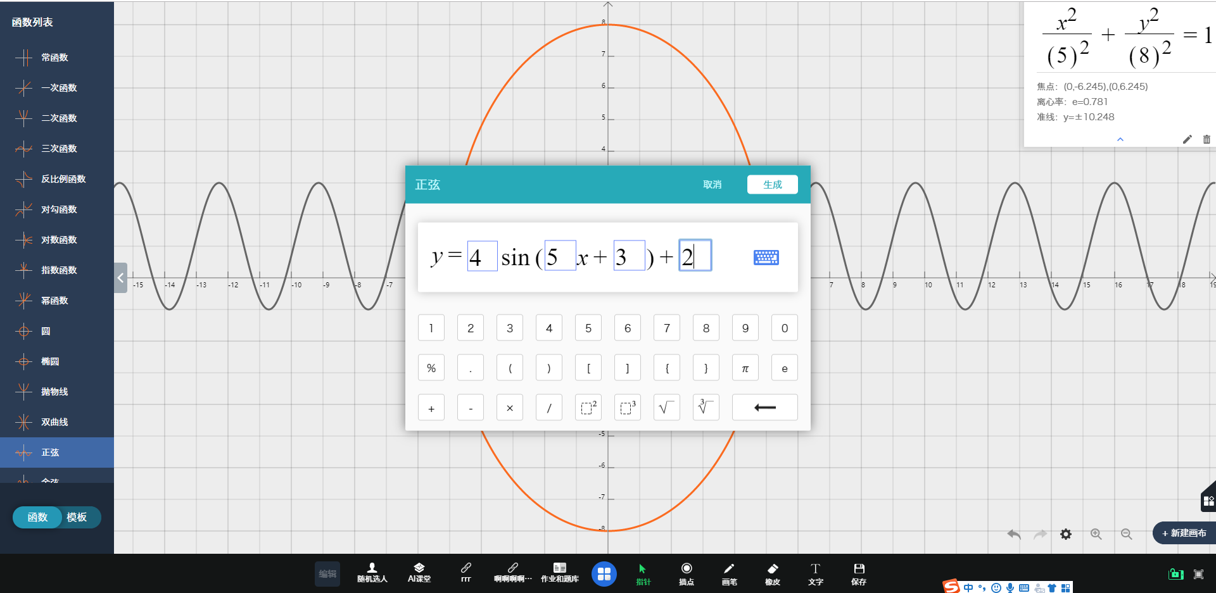1216x593 pixels.
Task: Select 对勾函数 in the function list
Action: (x=57, y=209)
